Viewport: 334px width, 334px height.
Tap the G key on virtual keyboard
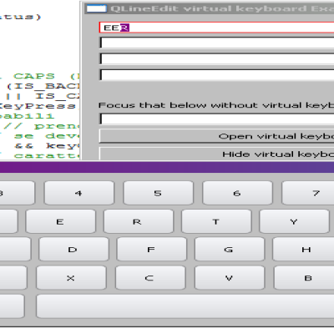pos(230,249)
